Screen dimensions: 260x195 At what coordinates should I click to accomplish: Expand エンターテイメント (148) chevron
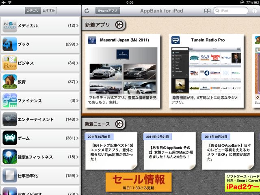pos(78,119)
